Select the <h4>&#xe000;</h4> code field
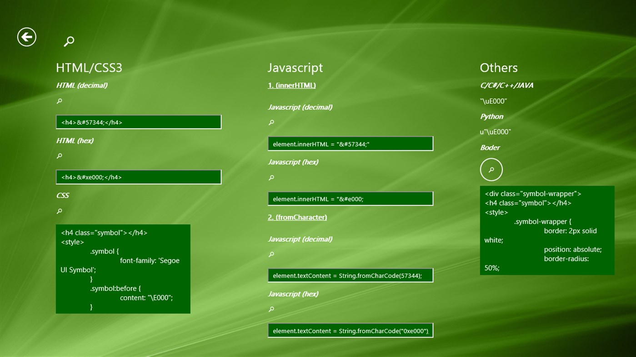The width and height of the screenshot is (636, 357). 139,176
